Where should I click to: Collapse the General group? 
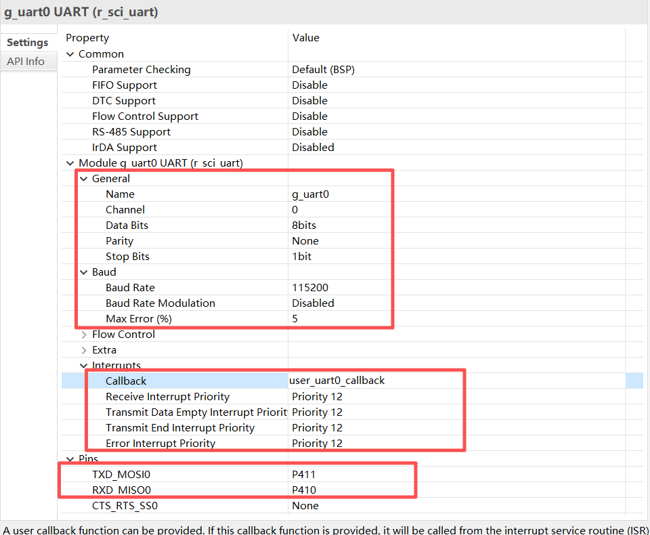click(84, 179)
